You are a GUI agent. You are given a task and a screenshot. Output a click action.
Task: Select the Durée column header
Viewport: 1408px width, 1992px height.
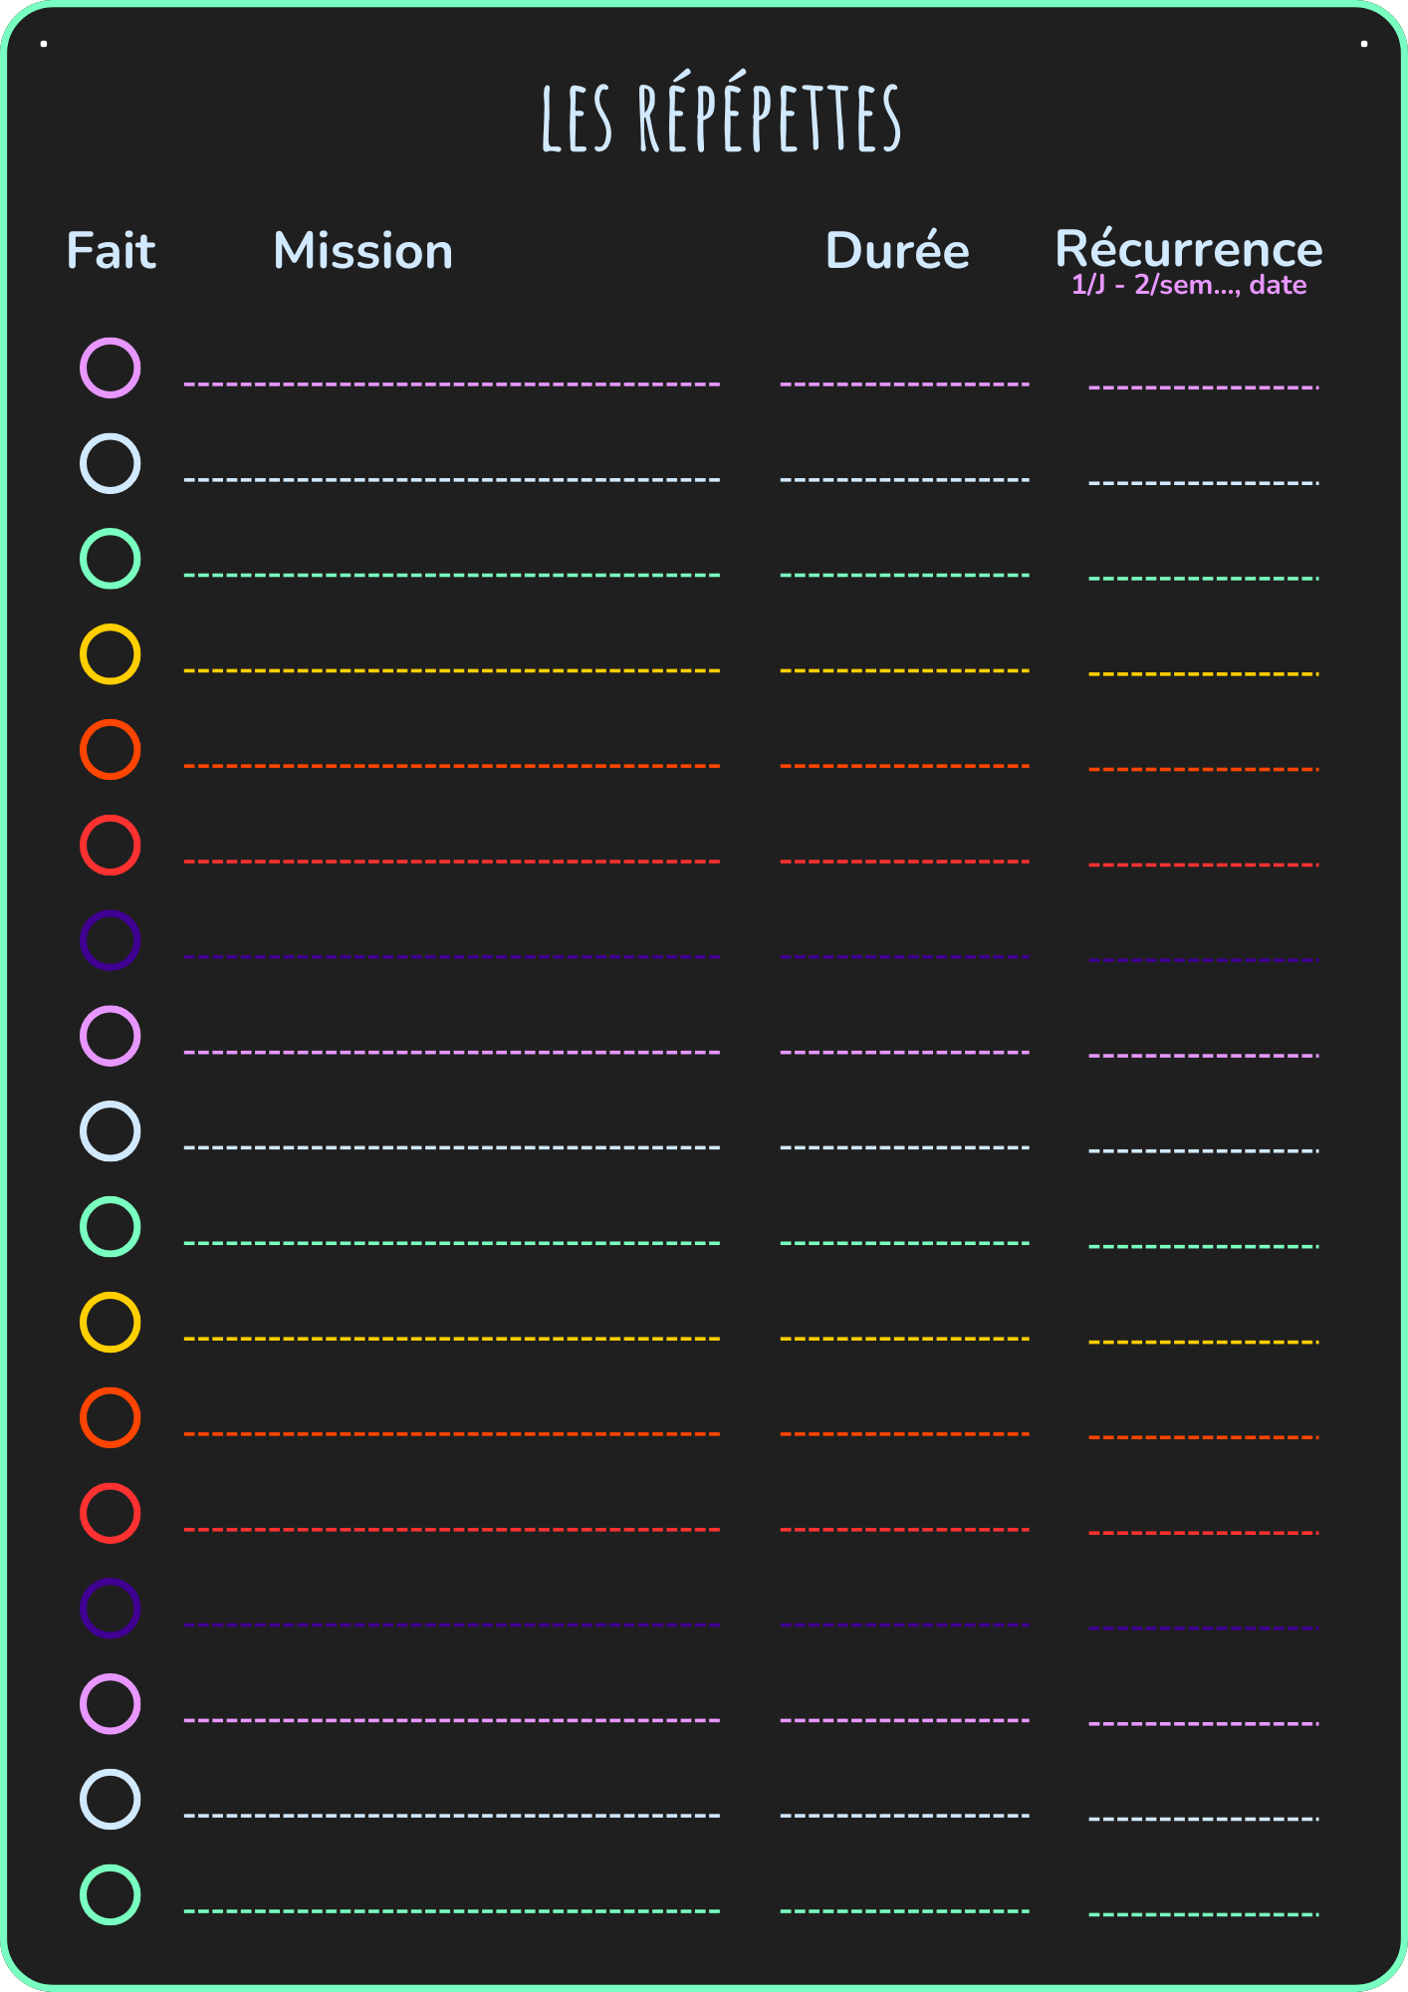(897, 251)
